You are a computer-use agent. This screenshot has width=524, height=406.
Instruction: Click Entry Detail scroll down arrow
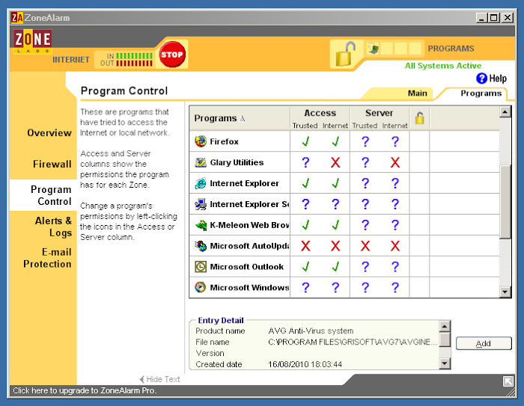(x=445, y=363)
